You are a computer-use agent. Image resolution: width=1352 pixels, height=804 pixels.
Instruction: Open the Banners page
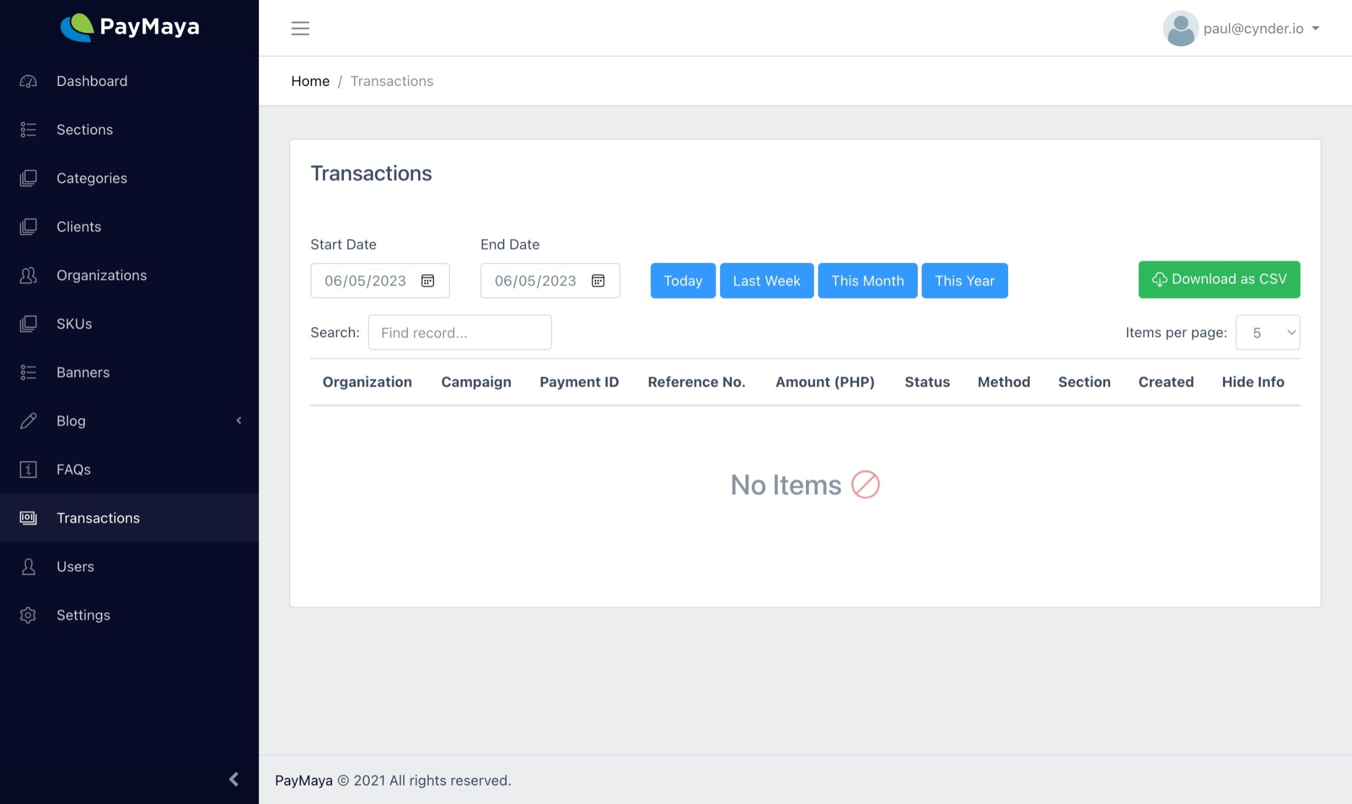point(130,373)
